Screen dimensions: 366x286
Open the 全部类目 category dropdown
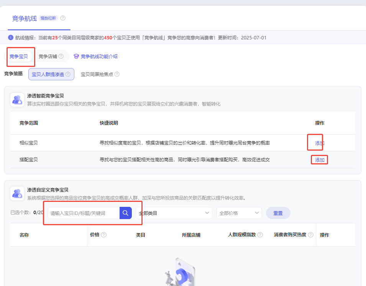point(174,213)
